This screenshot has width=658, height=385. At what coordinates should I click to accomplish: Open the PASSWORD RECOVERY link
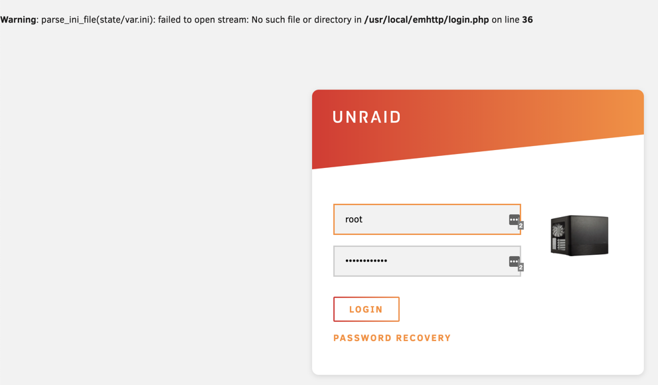pyautogui.click(x=392, y=338)
